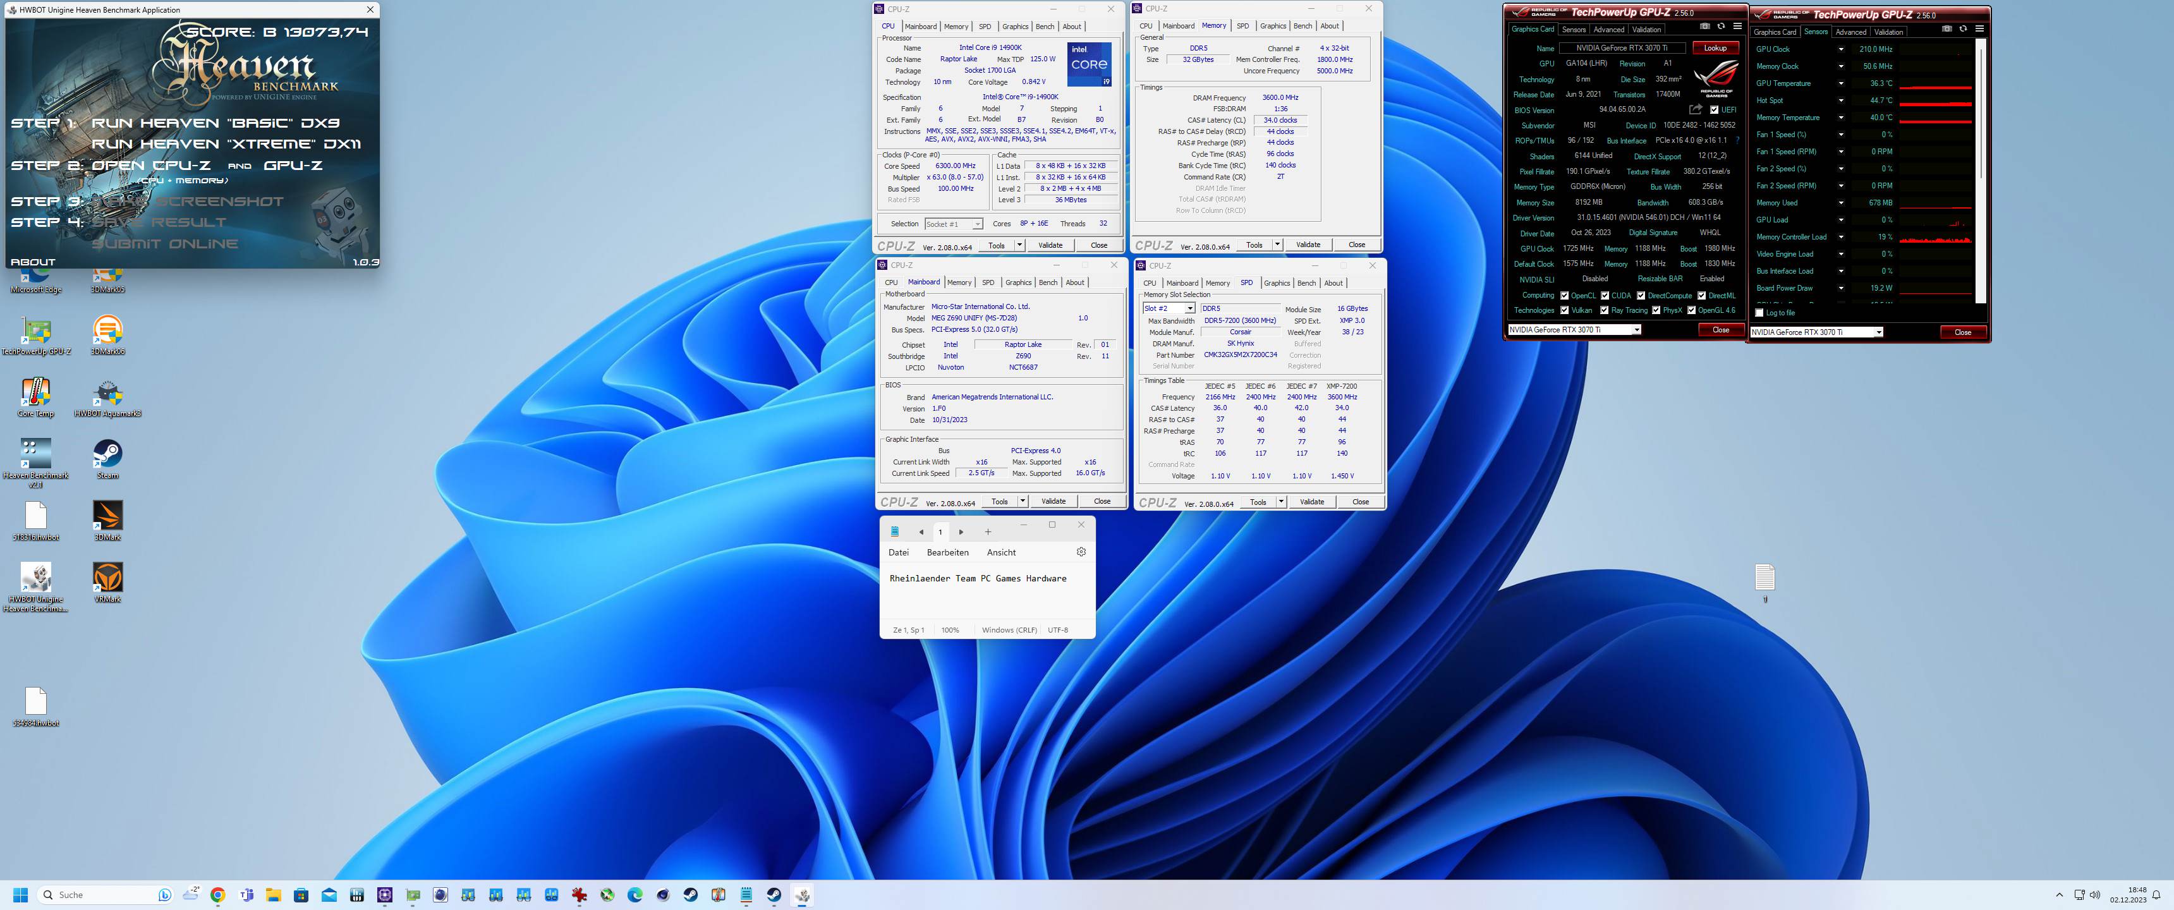Open Core Temp desktop shortcut
The width and height of the screenshot is (2174, 910).
[x=36, y=397]
